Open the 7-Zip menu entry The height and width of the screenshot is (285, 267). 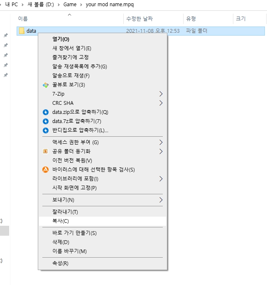point(103,94)
